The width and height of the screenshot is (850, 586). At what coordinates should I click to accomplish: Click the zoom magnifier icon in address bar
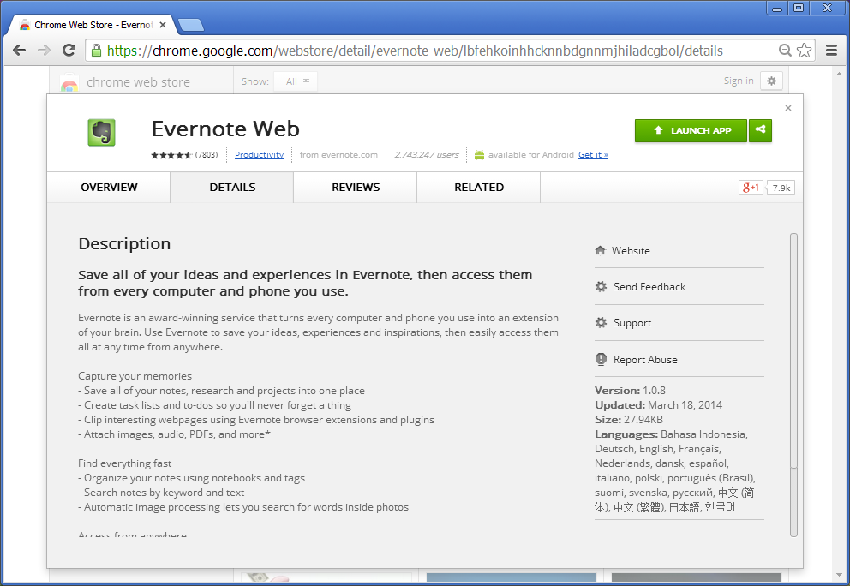tap(785, 51)
